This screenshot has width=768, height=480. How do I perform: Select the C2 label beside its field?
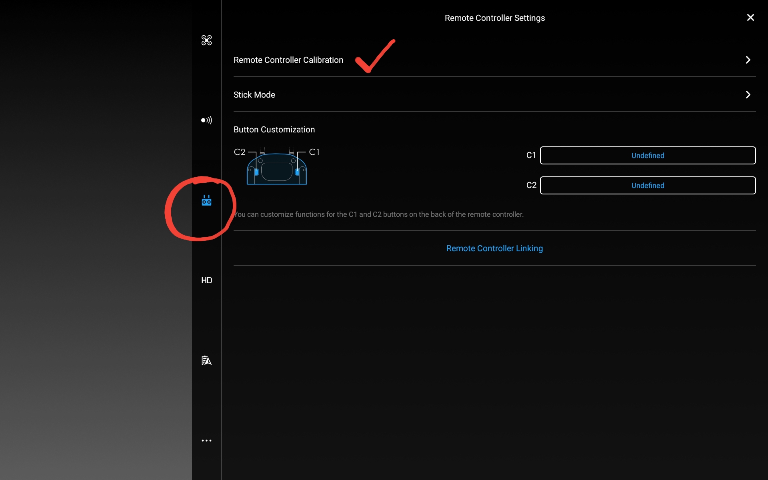531,185
